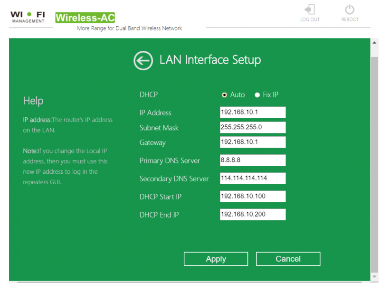
Task: Click the REBOOT text label
Action: (x=350, y=19)
